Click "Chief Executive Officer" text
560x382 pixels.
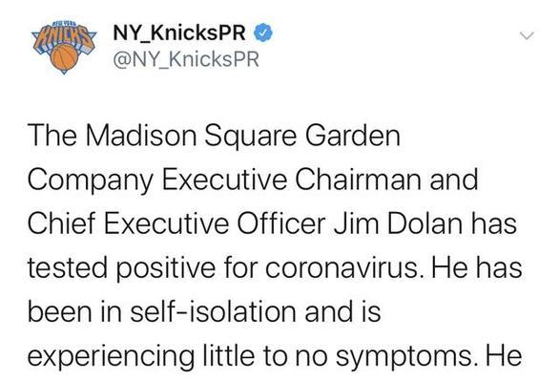[x=176, y=223]
